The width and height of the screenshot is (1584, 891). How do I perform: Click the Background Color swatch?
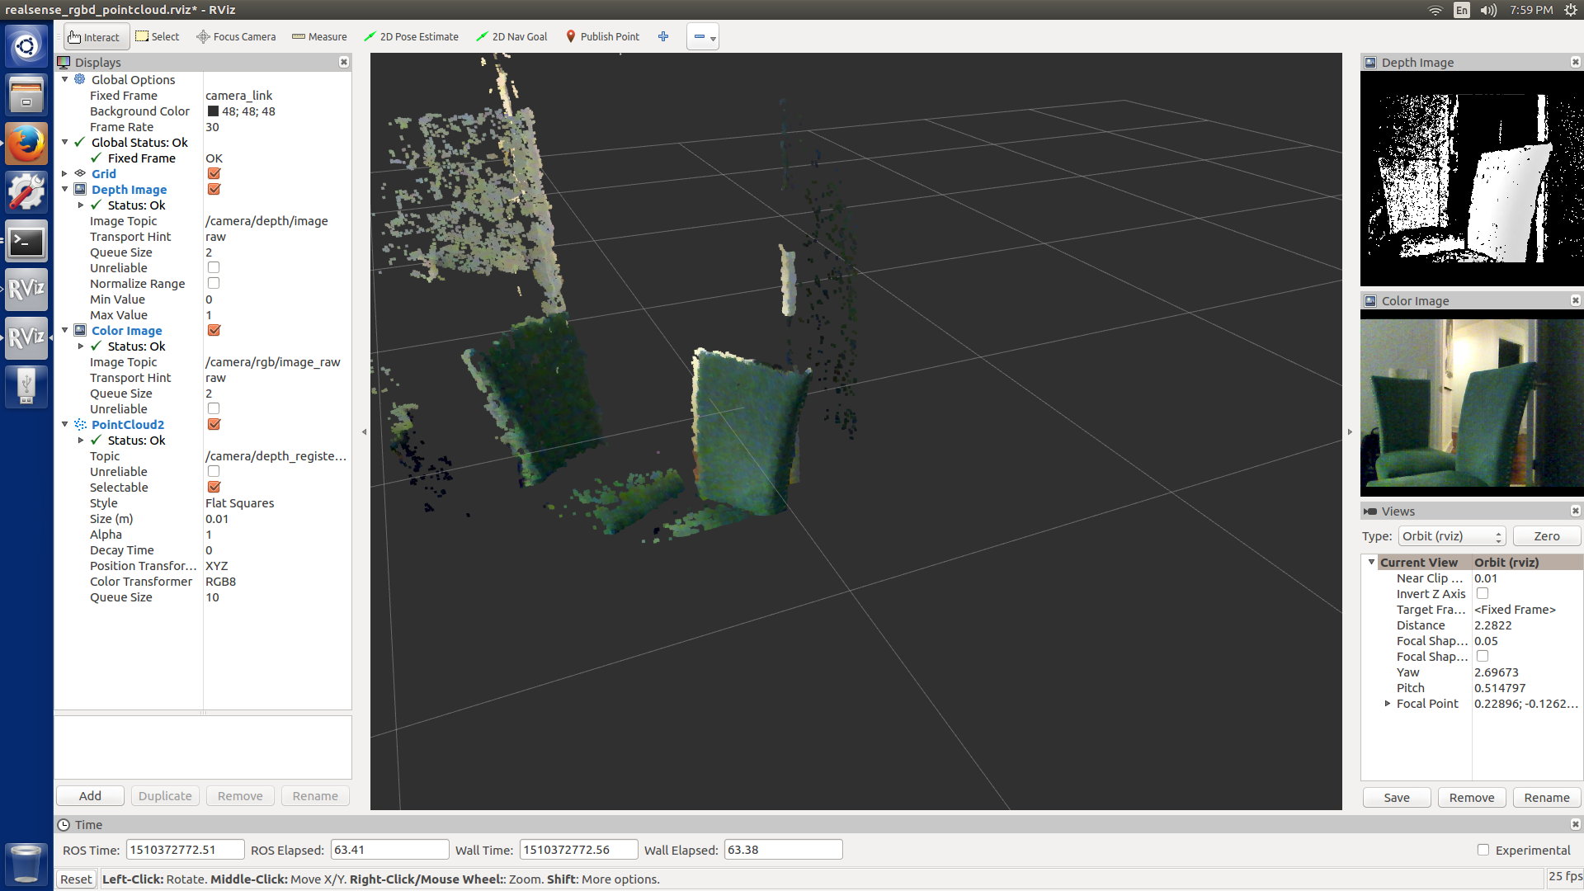pyautogui.click(x=213, y=111)
